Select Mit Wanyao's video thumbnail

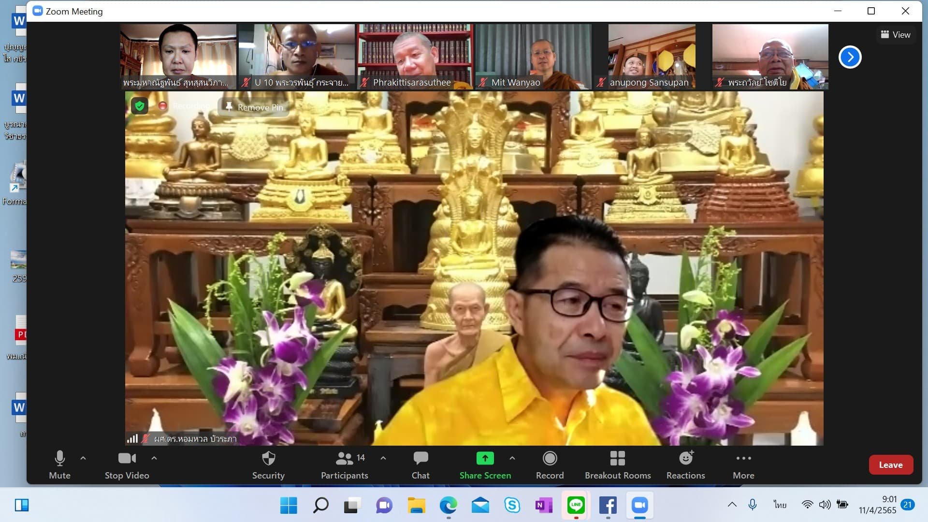click(x=533, y=57)
